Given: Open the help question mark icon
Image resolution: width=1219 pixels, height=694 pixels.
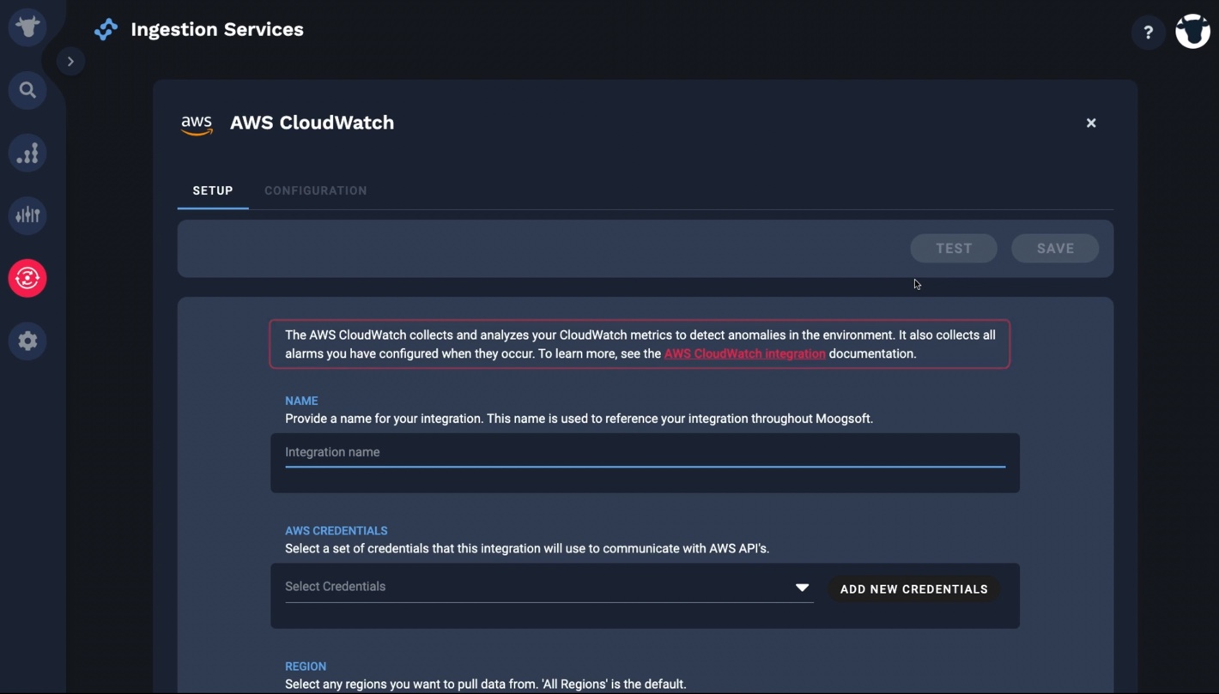Looking at the screenshot, I should click(1148, 33).
